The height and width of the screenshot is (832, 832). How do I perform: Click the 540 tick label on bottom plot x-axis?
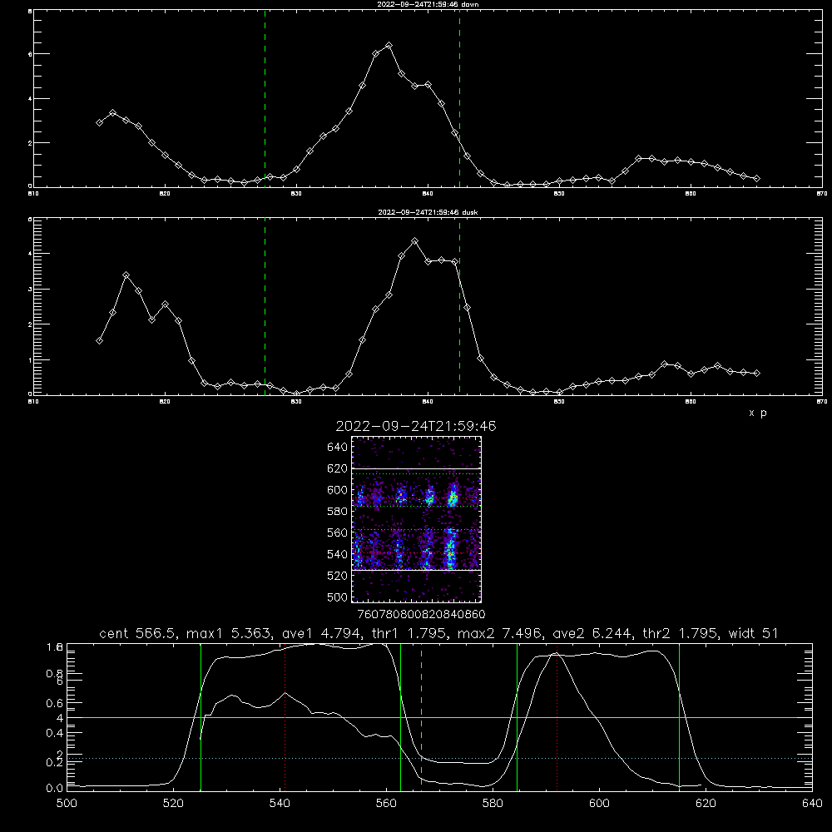280,804
